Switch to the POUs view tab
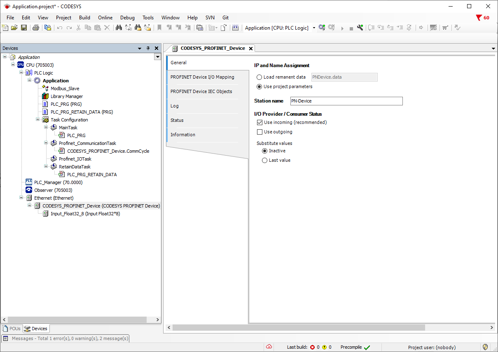The width and height of the screenshot is (498, 352). (12, 329)
